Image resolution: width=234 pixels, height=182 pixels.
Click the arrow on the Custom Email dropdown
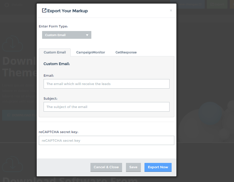87,35
